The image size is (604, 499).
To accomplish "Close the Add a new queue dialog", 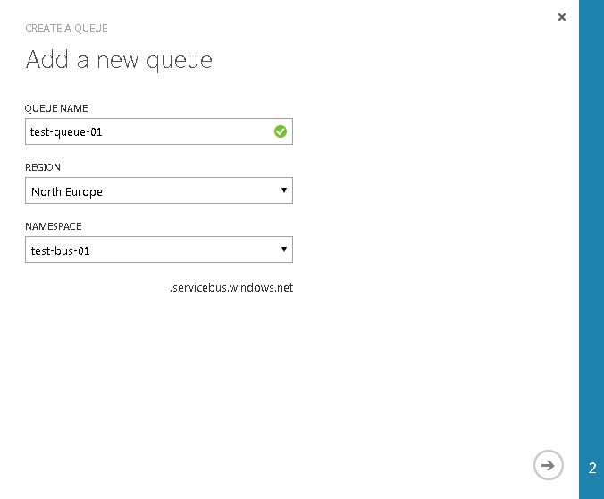I will coord(562,17).
